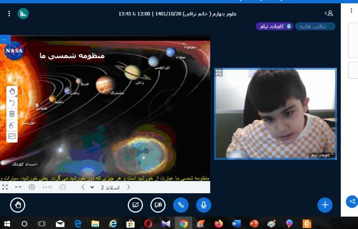The width and height of the screenshot is (358, 229).
Task: Launch Microsoft Edge from taskbar
Action: 78,224
